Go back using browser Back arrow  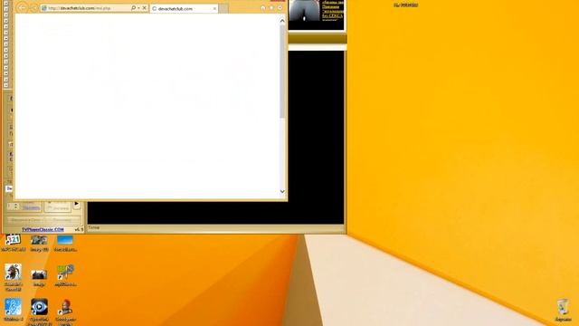point(22,8)
